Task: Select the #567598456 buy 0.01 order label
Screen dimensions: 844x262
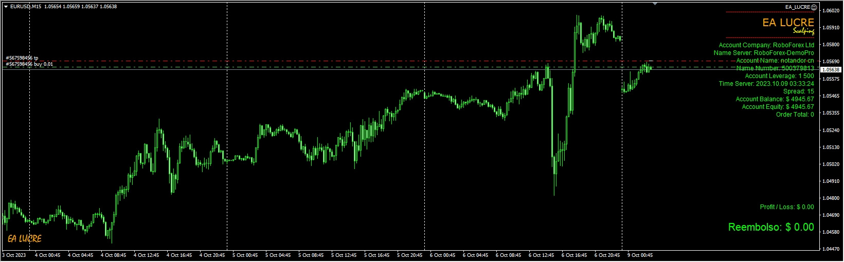Action: click(x=29, y=64)
